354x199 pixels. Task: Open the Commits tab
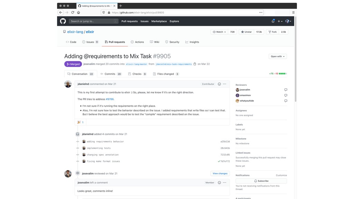(111, 74)
